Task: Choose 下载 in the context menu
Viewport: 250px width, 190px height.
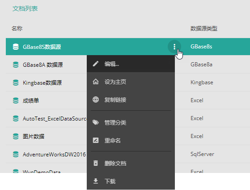Action: pyautogui.click(x=131, y=181)
